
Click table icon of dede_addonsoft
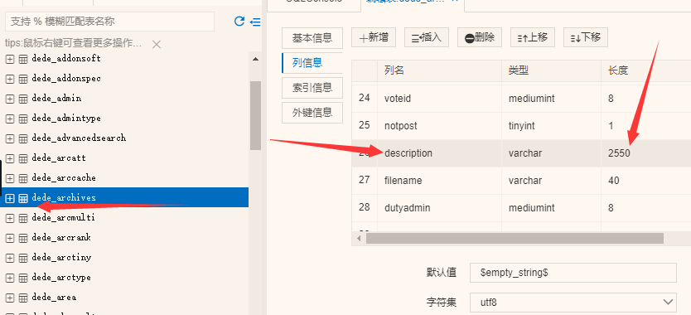coord(23,59)
